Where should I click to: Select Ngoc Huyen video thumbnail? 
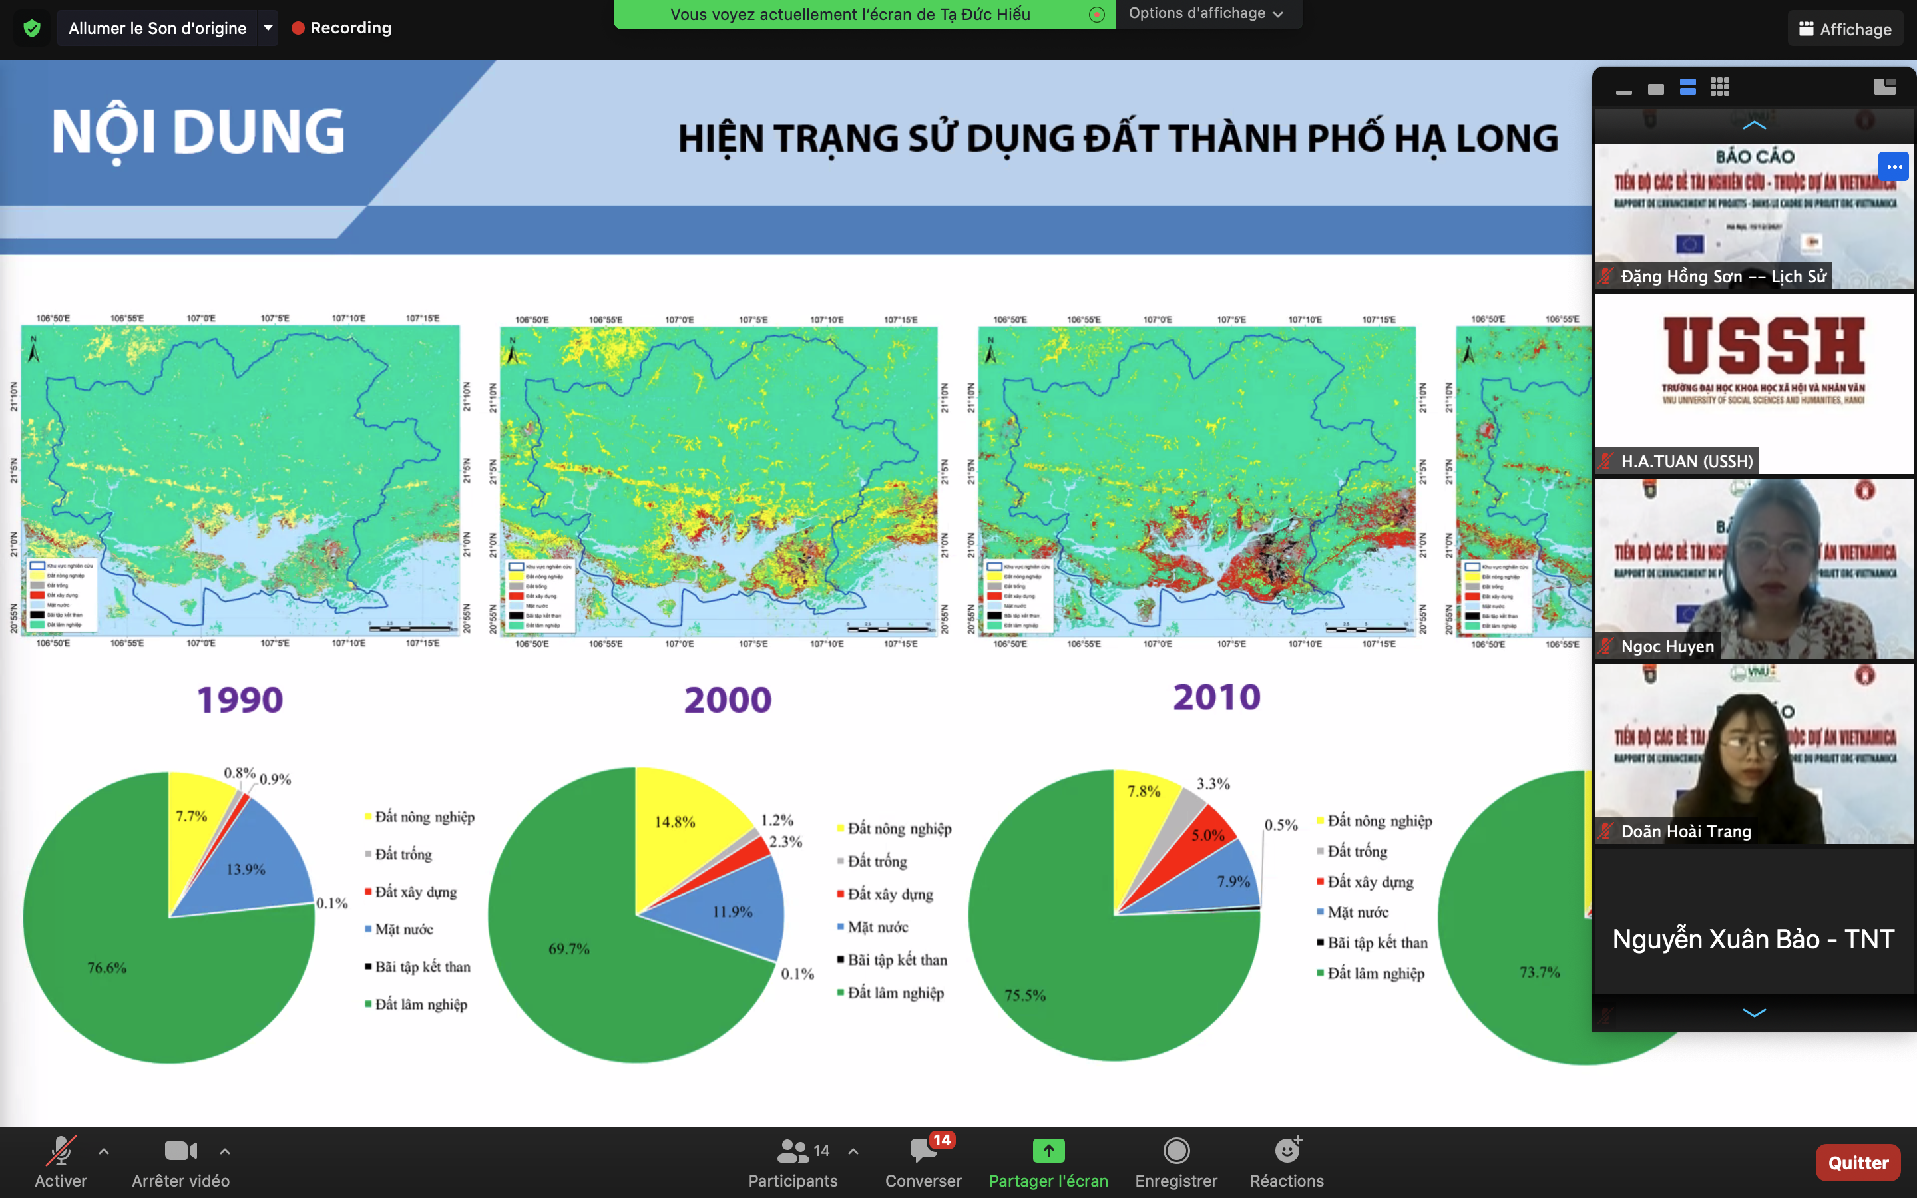coord(1754,568)
